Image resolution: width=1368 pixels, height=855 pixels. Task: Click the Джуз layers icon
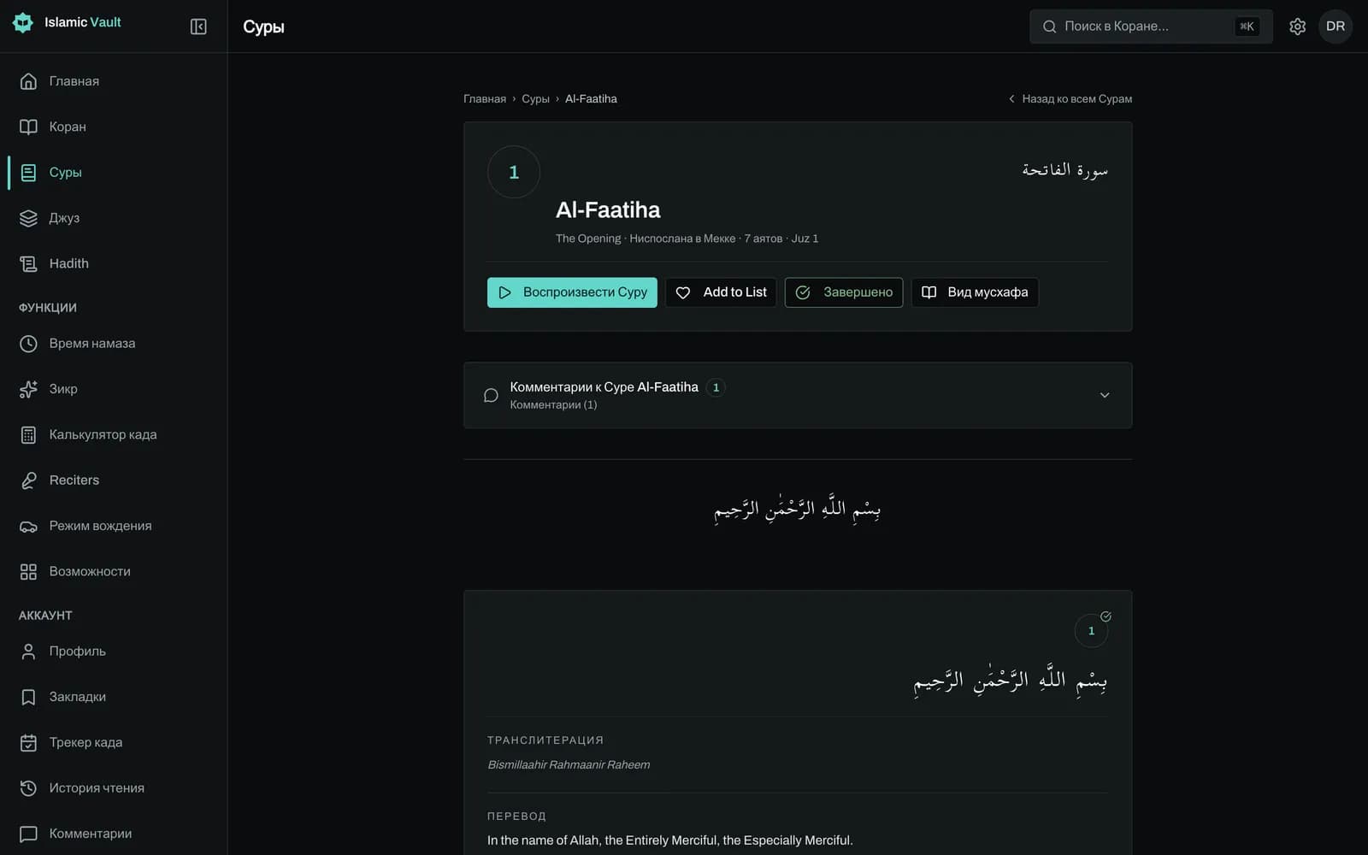(28, 218)
